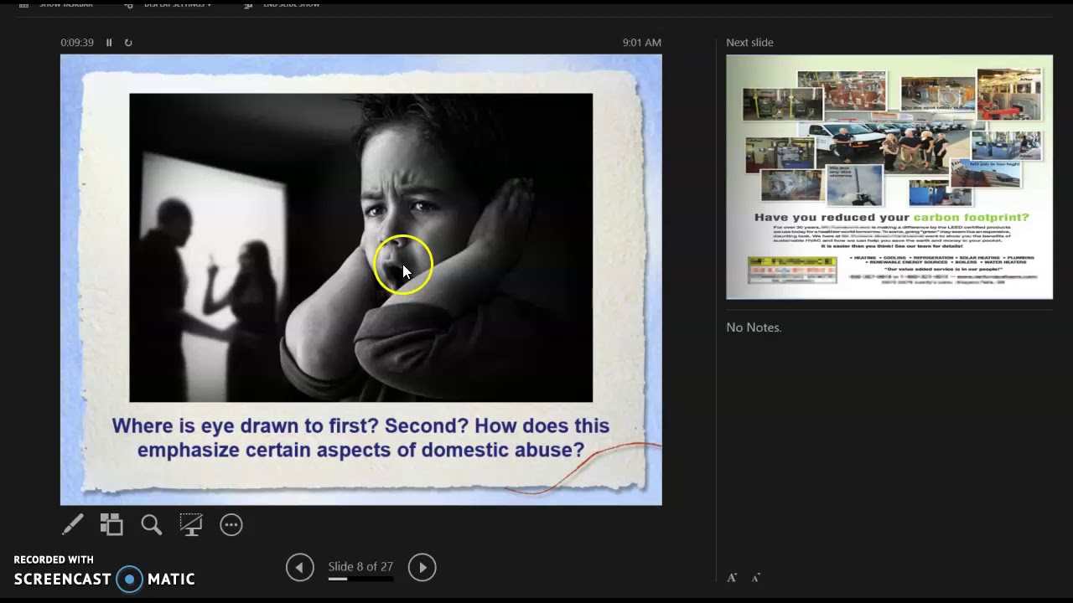1073x603 pixels.
Task: Open the pen and laser pointer tools
Action: click(73, 525)
